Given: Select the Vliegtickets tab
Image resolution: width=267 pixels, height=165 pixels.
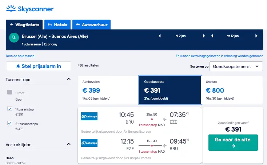Looking at the screenshot, I should tap(24, 25).
